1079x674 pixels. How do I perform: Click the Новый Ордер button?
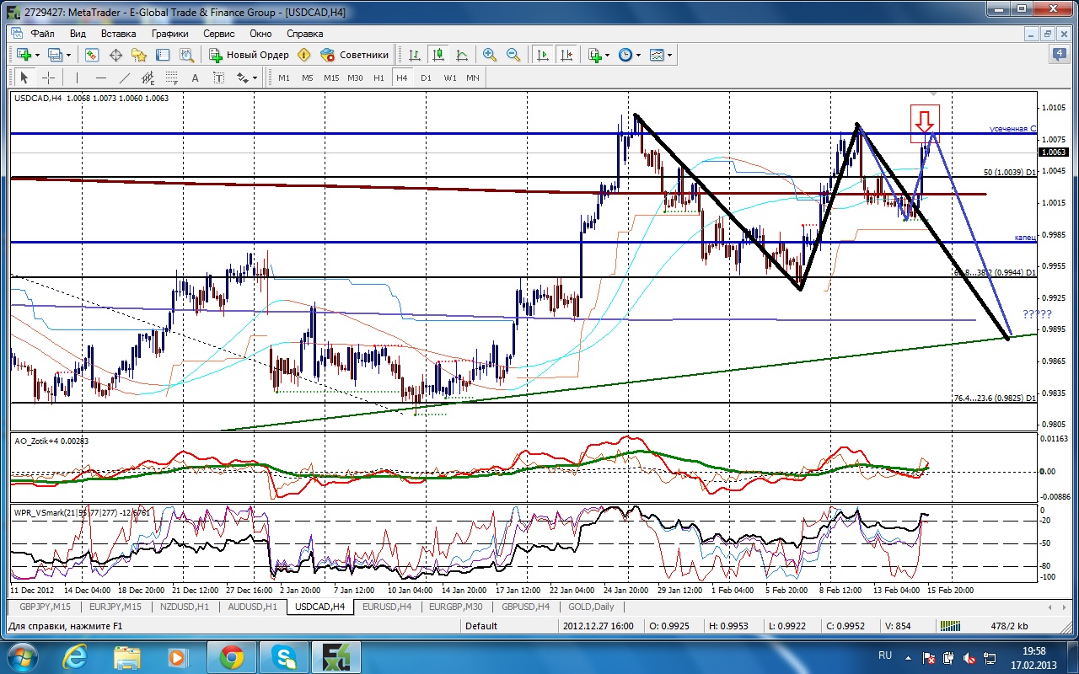(x=250, y=55)
